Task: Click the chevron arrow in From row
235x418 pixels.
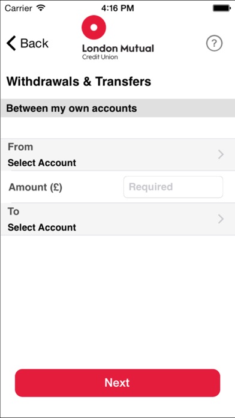Action: pos(221,154)
